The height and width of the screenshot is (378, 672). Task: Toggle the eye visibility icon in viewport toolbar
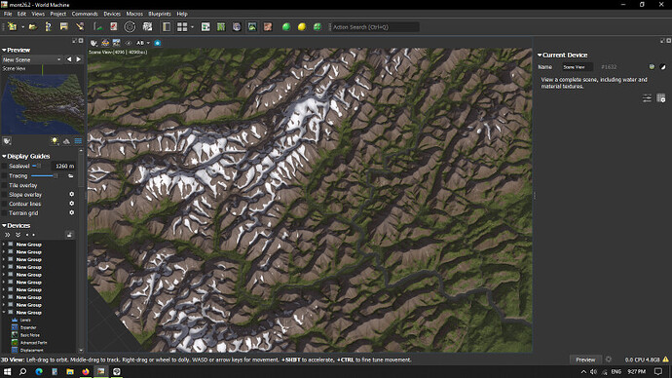click(x=129, y=43)
